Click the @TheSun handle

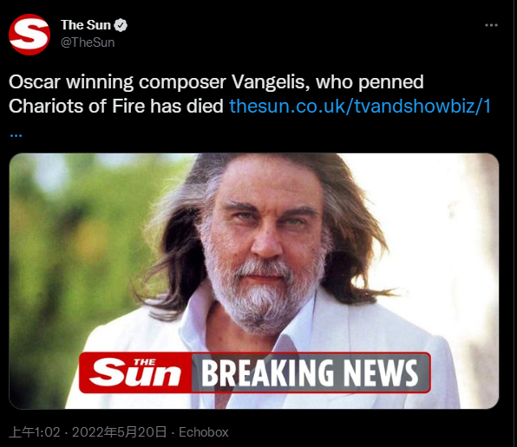[x=88, y=42]
